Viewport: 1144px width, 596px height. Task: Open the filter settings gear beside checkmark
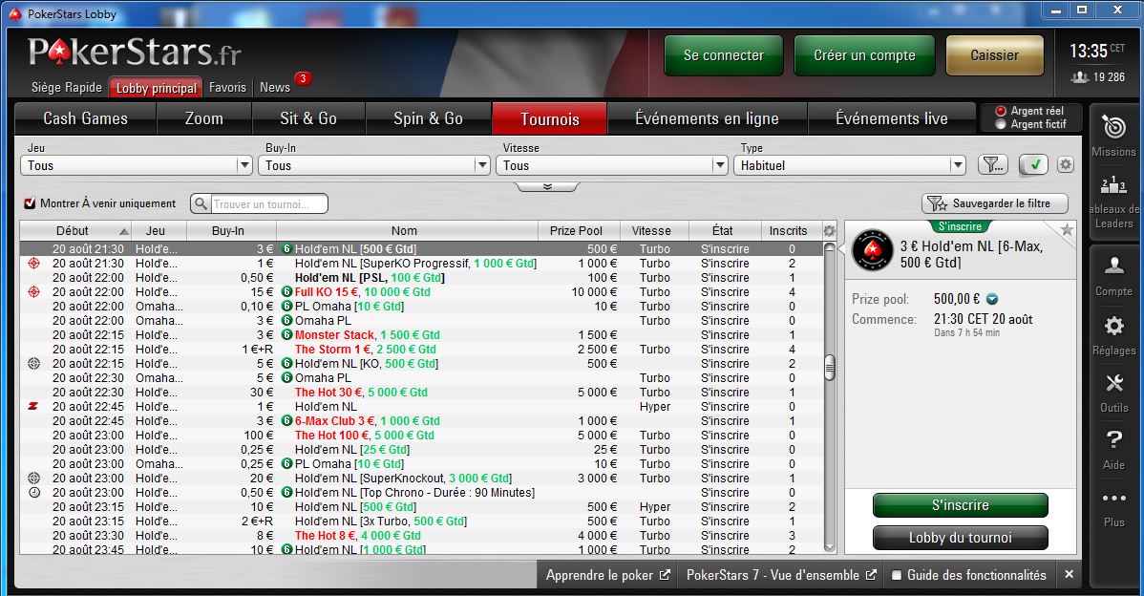pyautogui.click(x=1065, y=165)
